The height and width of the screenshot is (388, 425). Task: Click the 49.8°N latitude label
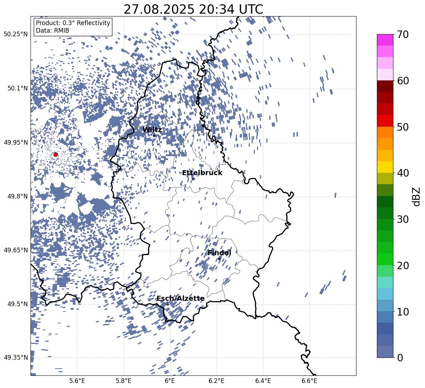18,196
